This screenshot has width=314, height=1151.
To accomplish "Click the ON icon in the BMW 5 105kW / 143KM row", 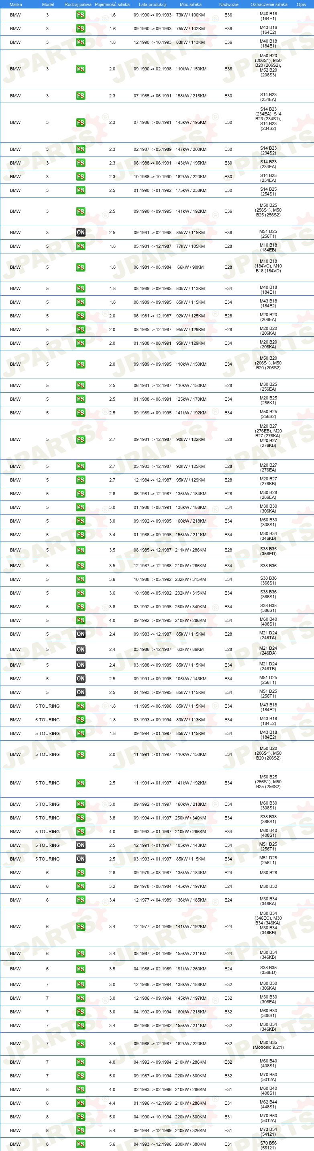I will 80,679.
